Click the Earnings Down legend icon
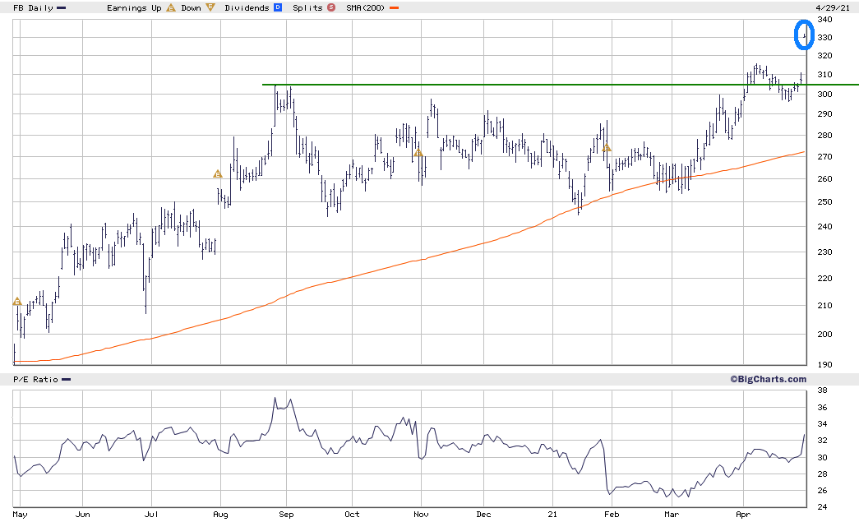The height and width of the screenshot is (522, 859). coord(210,8)
